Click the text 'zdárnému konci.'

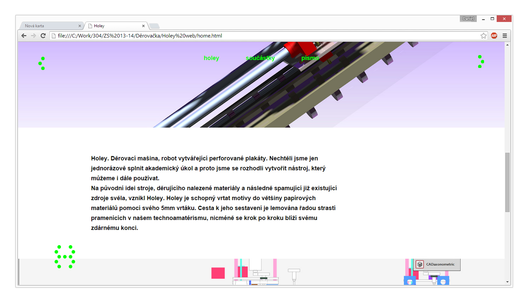click(114, 228)
